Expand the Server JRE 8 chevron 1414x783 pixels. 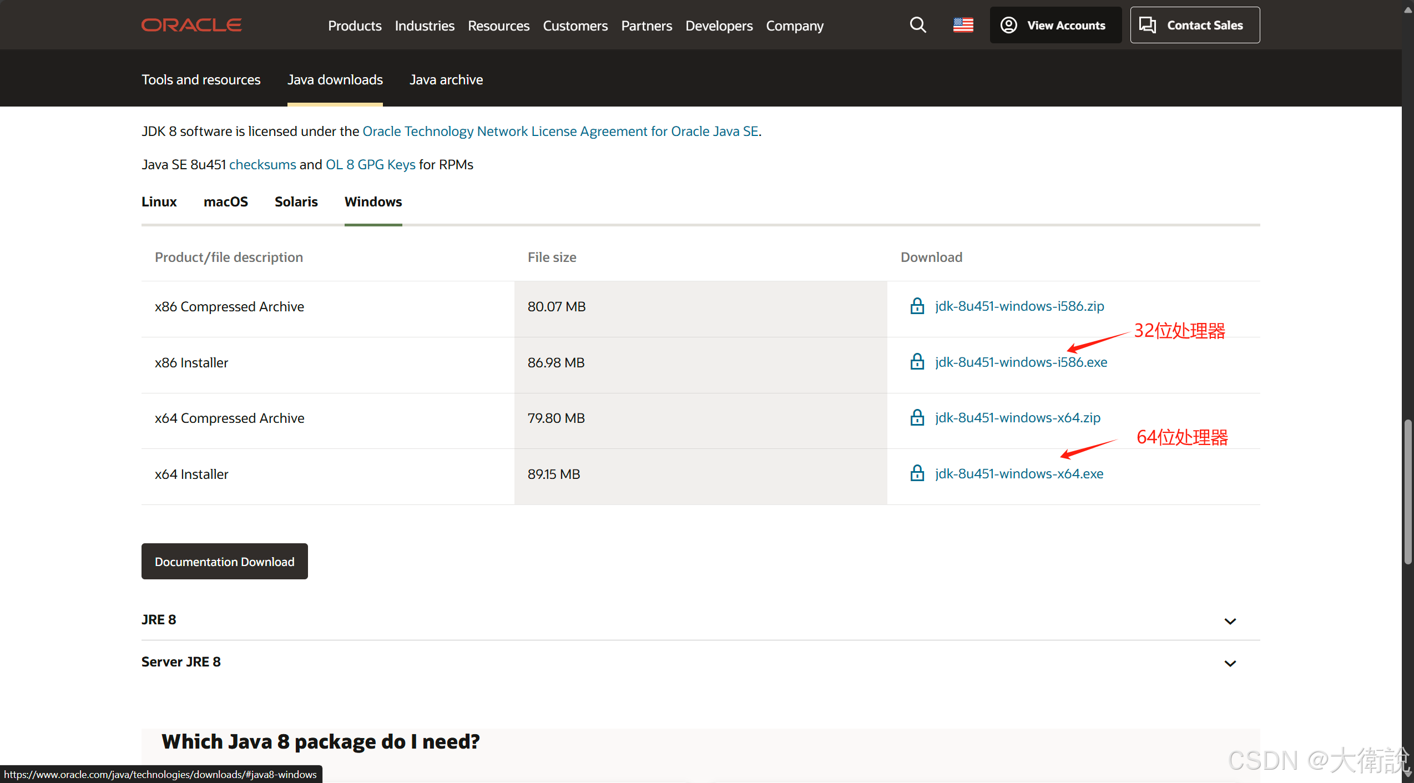(x=1230, y=663)
